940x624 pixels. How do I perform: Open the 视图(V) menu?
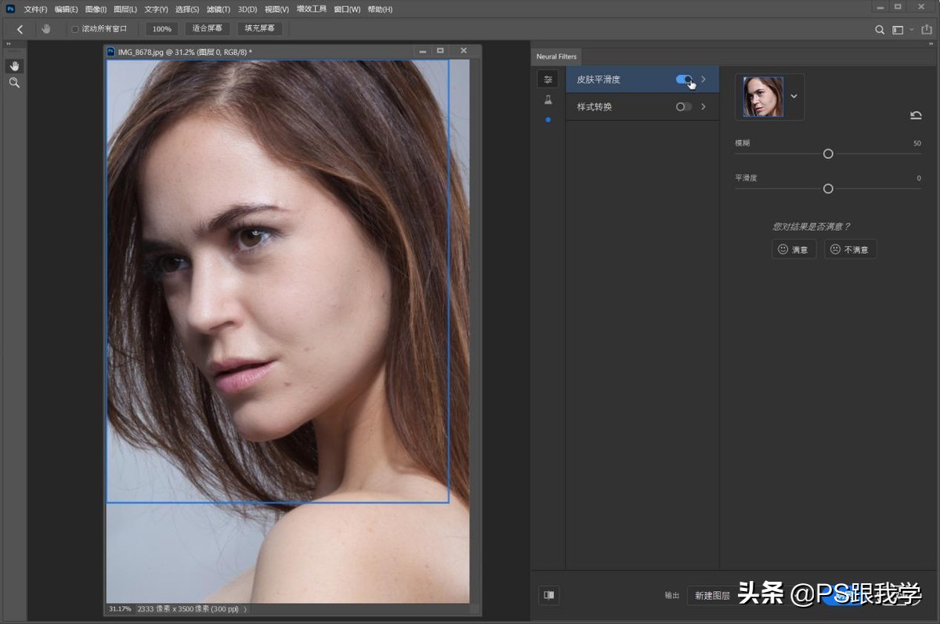[277, 9]
